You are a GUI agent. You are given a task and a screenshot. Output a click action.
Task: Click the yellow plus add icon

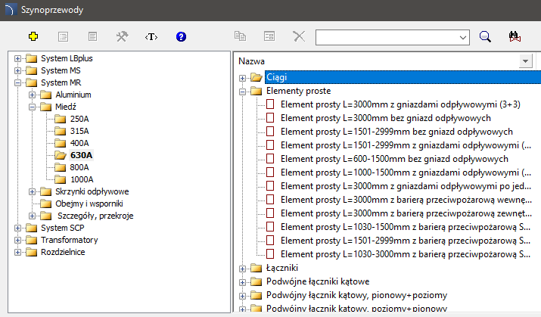coord(33,36)
